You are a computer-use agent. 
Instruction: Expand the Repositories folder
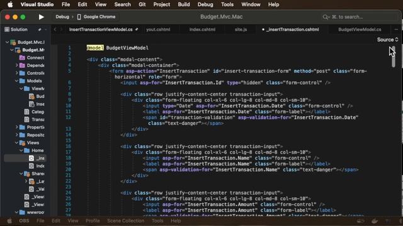[17, 135]
